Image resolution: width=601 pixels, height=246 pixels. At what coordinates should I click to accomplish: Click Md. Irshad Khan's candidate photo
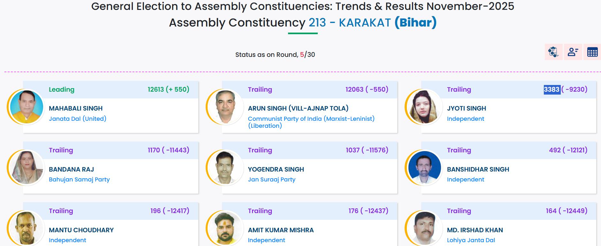click(424, 228)
